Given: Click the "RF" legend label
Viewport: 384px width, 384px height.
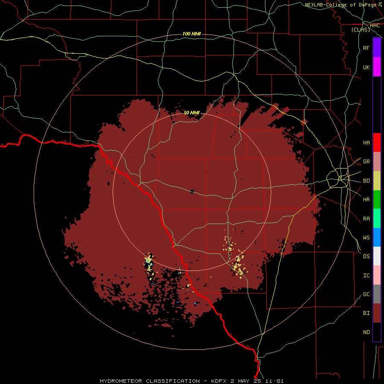Looking at the screenshot, I should [x=366, y=48].
